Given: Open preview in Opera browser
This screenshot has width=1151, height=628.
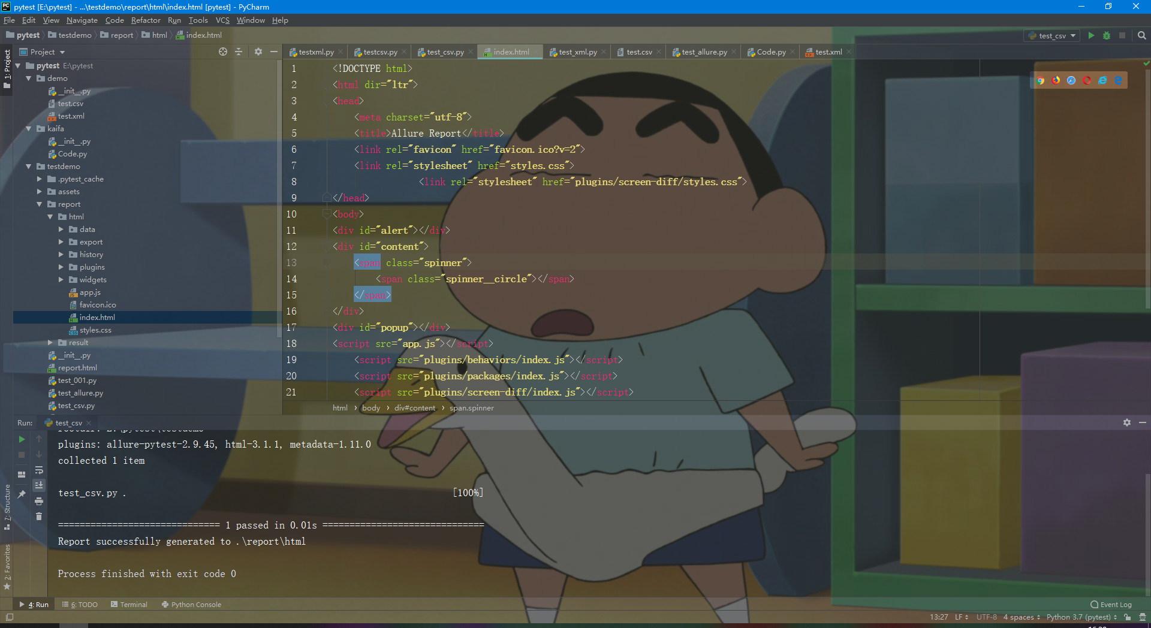Looking at the screenshot, I should [x=1087, y=80].
